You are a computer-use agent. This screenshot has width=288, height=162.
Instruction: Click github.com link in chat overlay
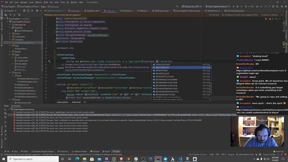point(261,72)
